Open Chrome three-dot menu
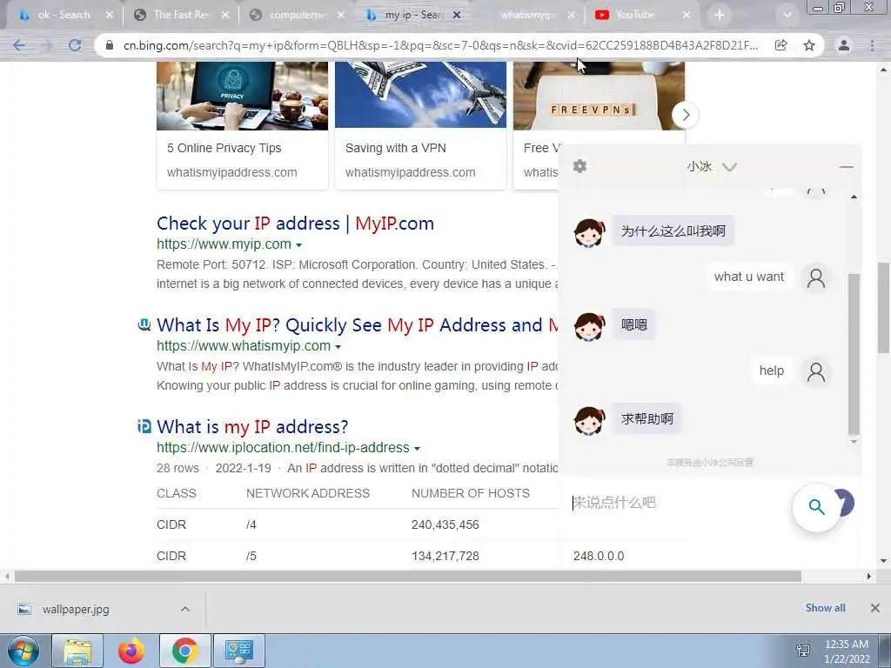The height and width of the screenshot is (668, 891). point(872,45)
